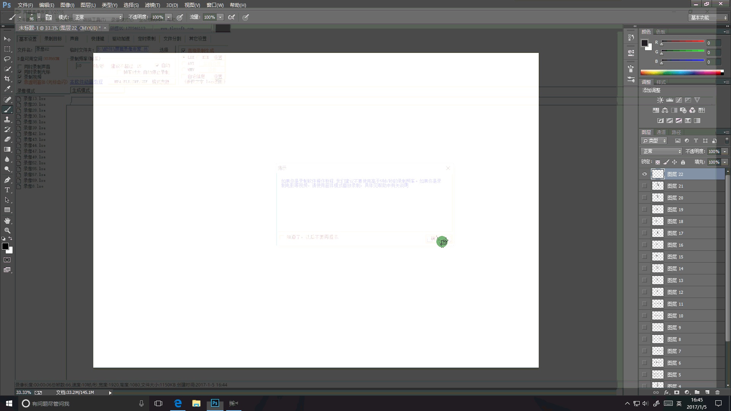This screenshot has height=411, width=731.
Task: Select the Zoom tool
Action: coord(7,231)
